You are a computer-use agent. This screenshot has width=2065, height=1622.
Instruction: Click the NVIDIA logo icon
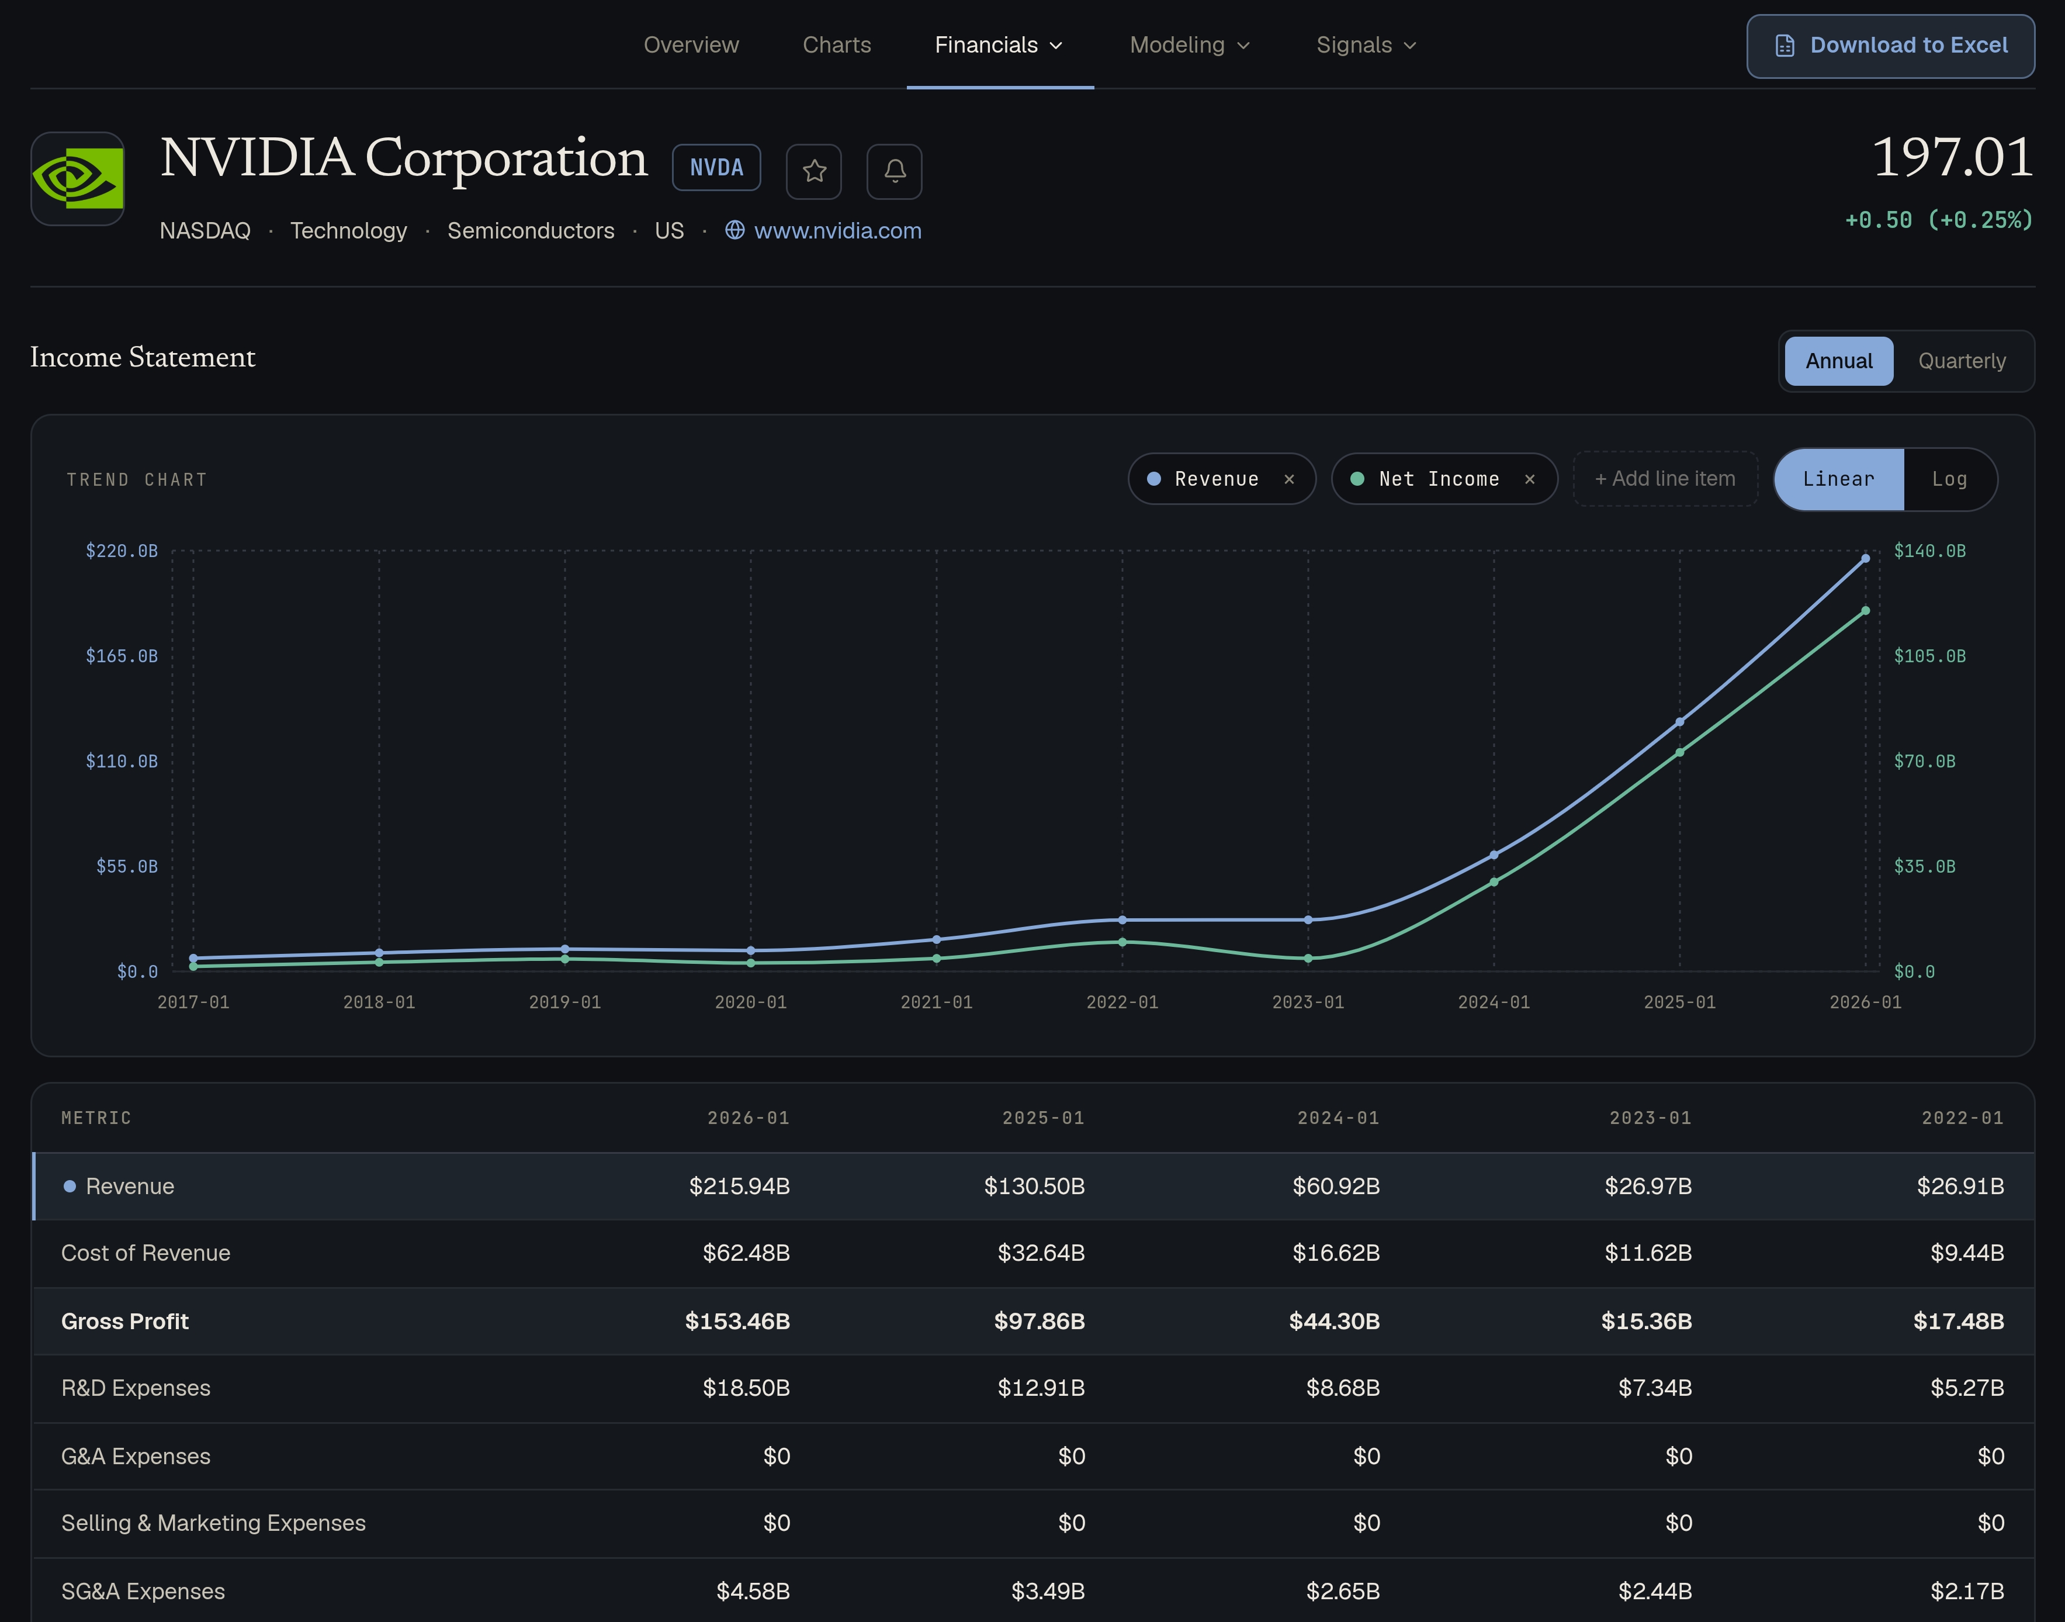click(78, 178)
